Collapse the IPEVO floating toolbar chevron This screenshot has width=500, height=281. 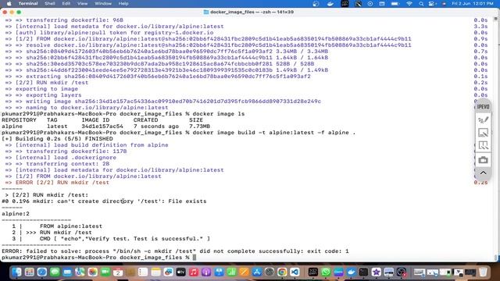483,173
